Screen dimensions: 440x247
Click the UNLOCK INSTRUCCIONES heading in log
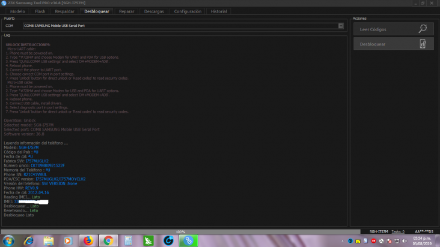pos(28,45)
